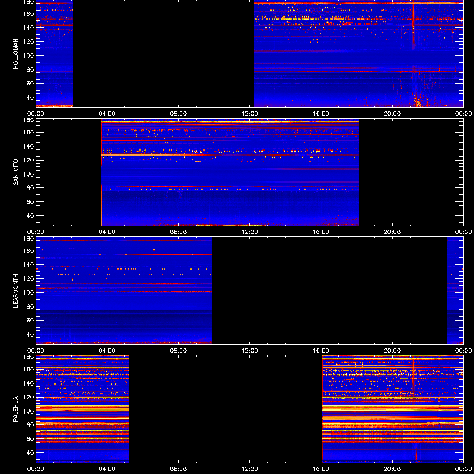Click the red onset line at San Vito data start
Viewport: 474px width, 474px height.
point(101,172)
